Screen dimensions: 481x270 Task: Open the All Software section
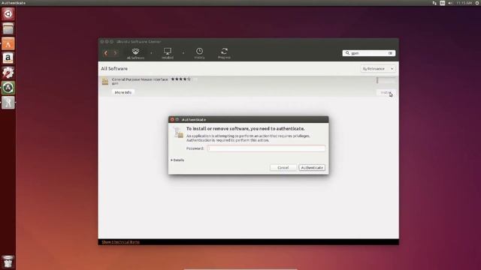[135, 53]
